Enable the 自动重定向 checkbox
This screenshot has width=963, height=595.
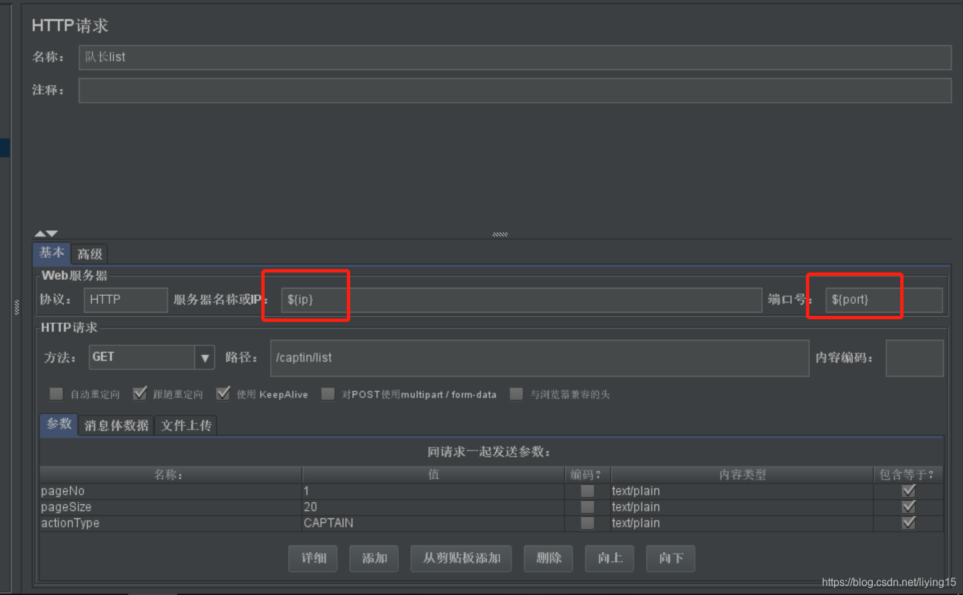click(x=56, y=394)
